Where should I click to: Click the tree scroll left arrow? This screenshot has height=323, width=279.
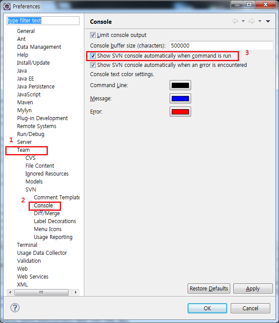pos(10,292)
